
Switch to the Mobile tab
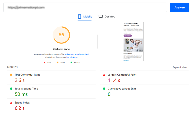[x=85, y=17]
